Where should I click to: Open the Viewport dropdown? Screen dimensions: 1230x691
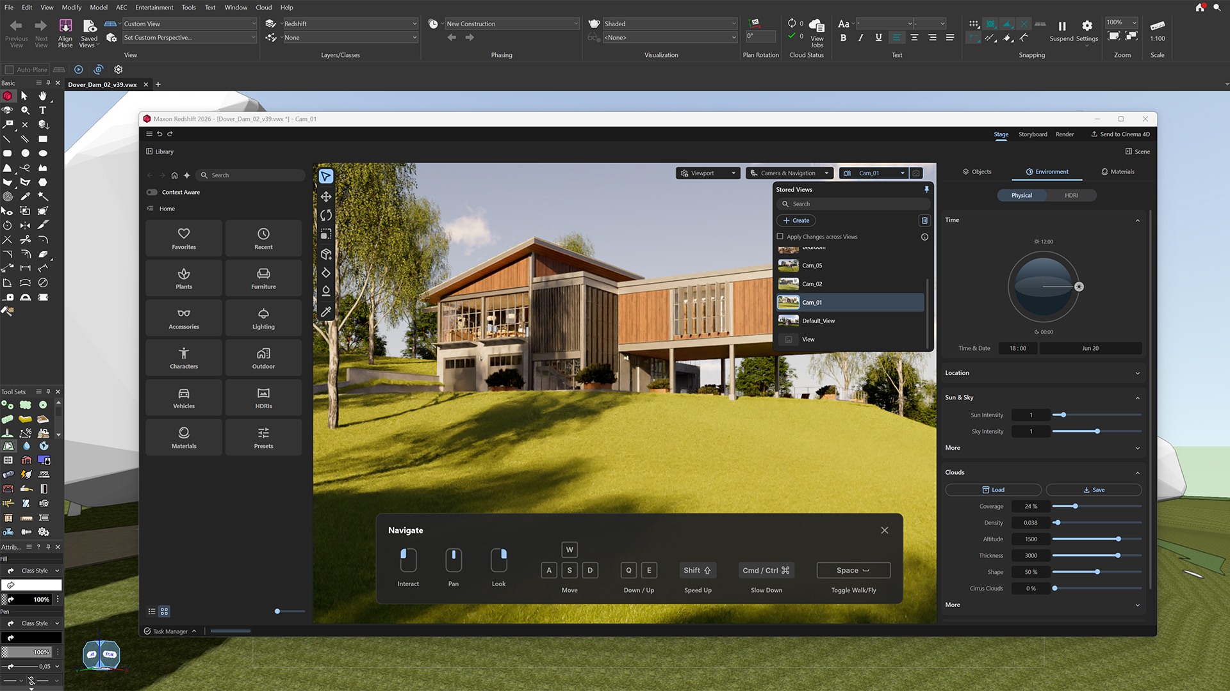click(x=708, y=173)
